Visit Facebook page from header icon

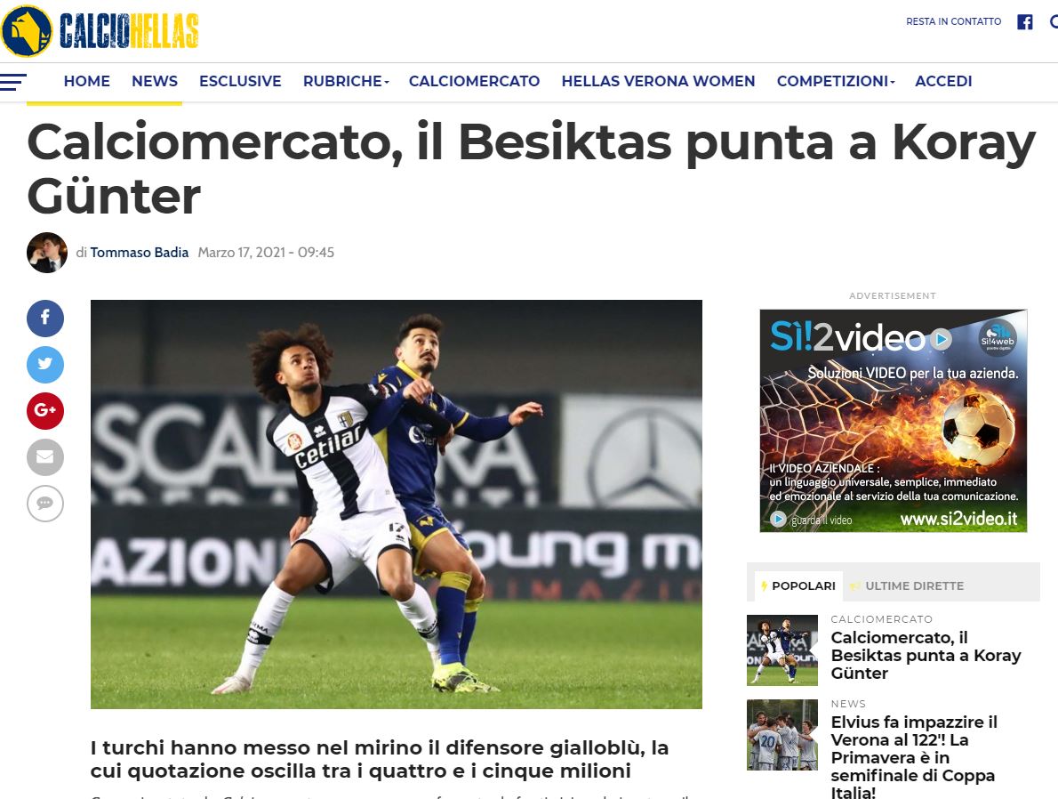tap(1025, 22)
